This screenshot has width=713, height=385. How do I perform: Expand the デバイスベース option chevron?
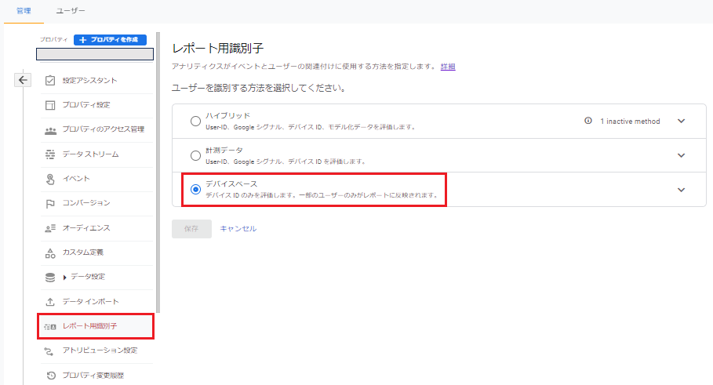(681, 190)
